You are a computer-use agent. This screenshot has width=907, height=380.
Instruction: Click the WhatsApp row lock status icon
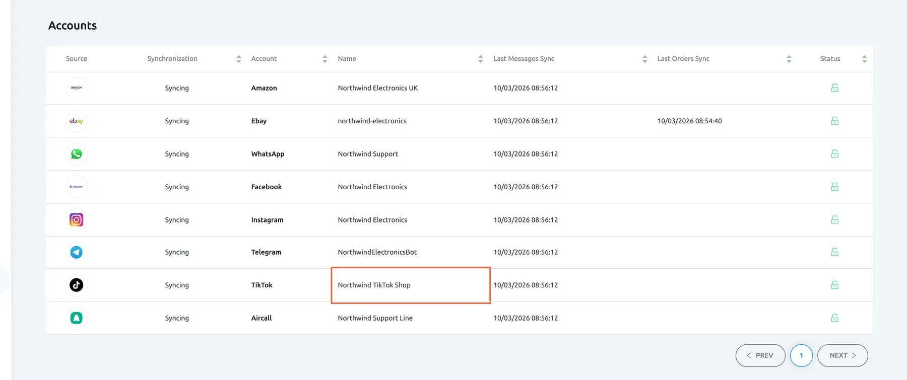coord(835,154)
